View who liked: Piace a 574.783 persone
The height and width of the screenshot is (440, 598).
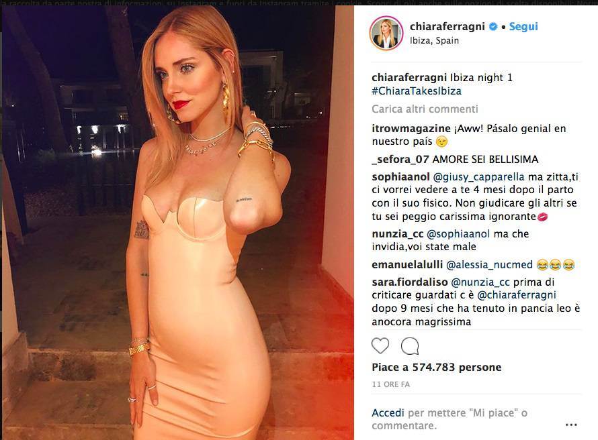(437, 368)
